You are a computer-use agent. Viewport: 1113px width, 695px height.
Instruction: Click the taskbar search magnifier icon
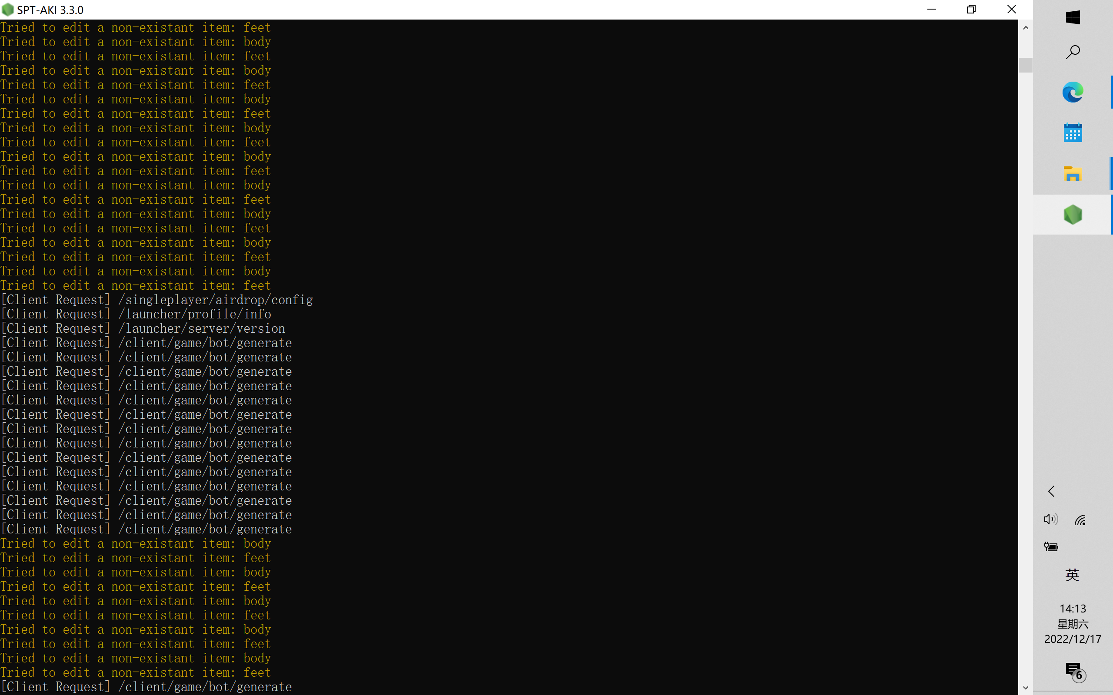pyautogui.click(x=1073, y=52)
